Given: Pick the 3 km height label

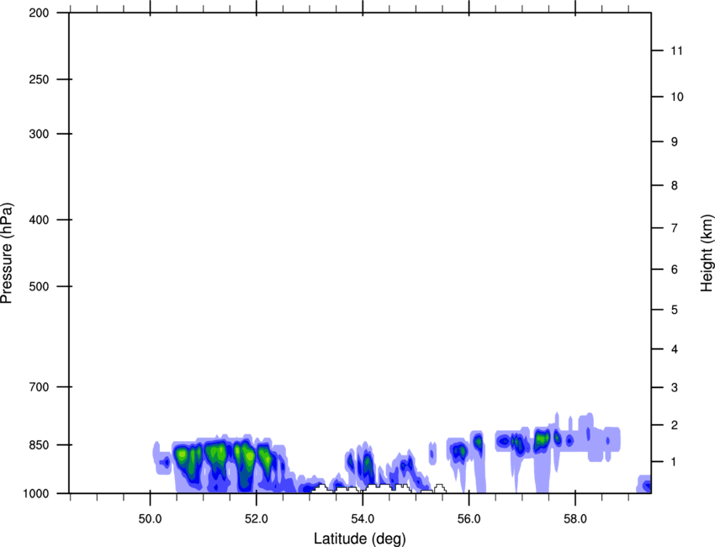Looking at the screenshot, I should tap(675, 387).
